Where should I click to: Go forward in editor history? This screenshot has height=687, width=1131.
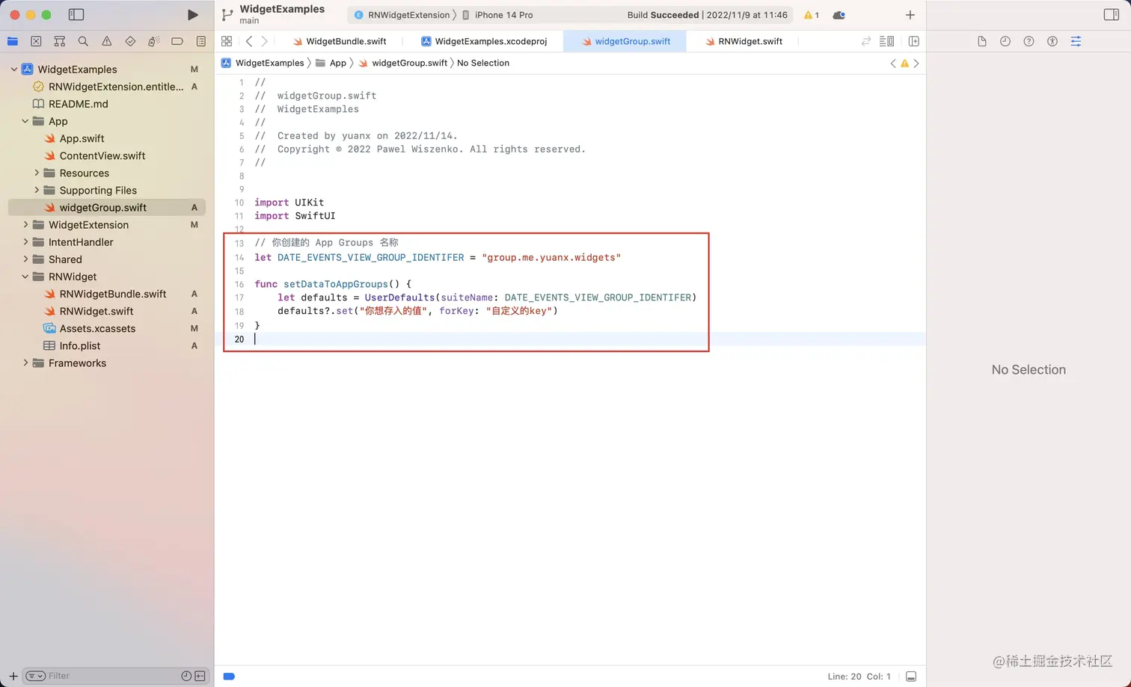click(264, 41)
